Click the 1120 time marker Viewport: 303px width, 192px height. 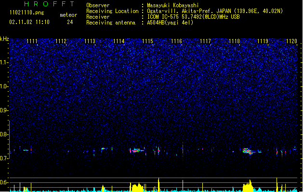click(x=291, y=41)
